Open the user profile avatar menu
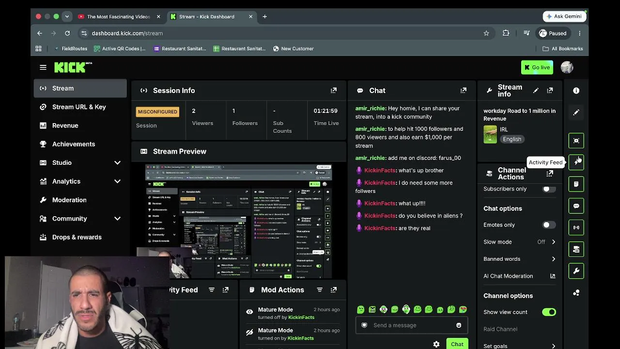Viewport: 620px width, 349px height. tap(567, 67)
